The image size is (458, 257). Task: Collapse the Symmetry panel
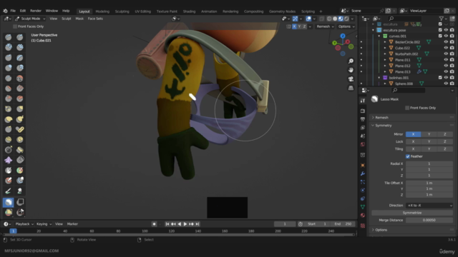coord(384,126)
